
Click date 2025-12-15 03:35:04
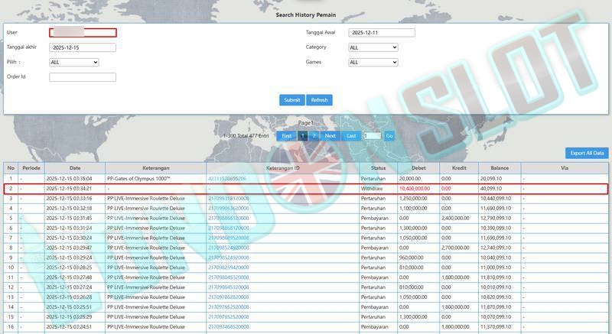pos(69,179)
